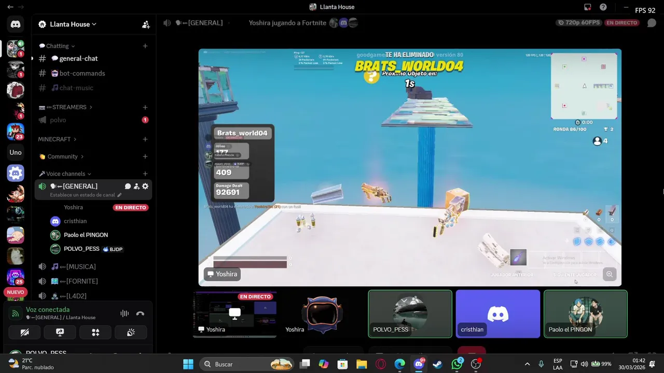Image resolution: width=664 pixels, height=373 pixels.
Task: Open chat for GENERAL voice channel
Action: 128,186
